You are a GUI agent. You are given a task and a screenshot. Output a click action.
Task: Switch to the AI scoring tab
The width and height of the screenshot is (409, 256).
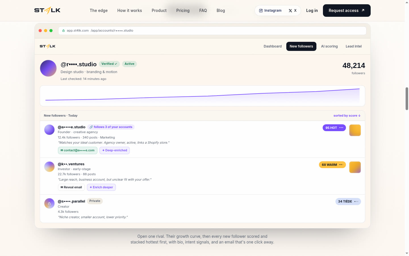pyautogui.click(x=329, y=46)
